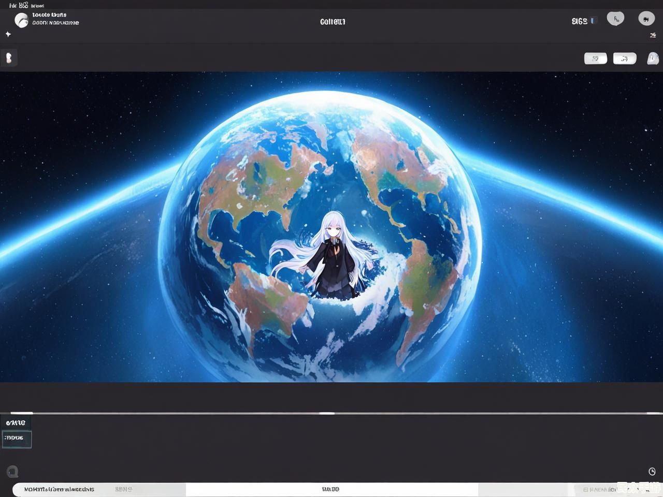Select the highlighted white center tab in bottom bar
The width and height of the screenshot is (663, 497).
(331, 489)
